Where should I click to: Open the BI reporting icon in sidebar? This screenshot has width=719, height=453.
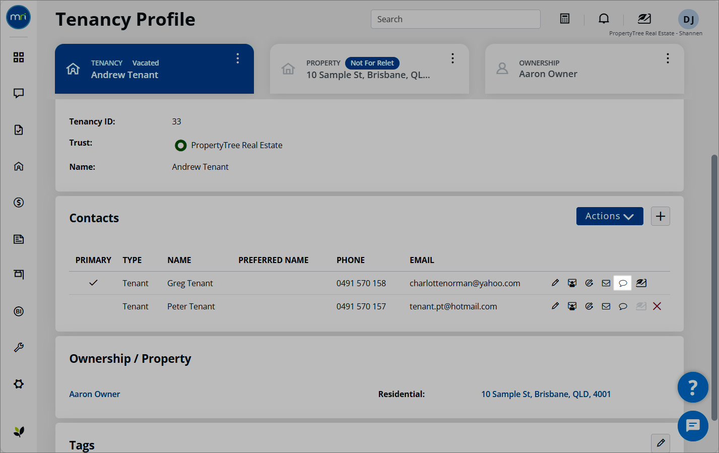point(19,311)
